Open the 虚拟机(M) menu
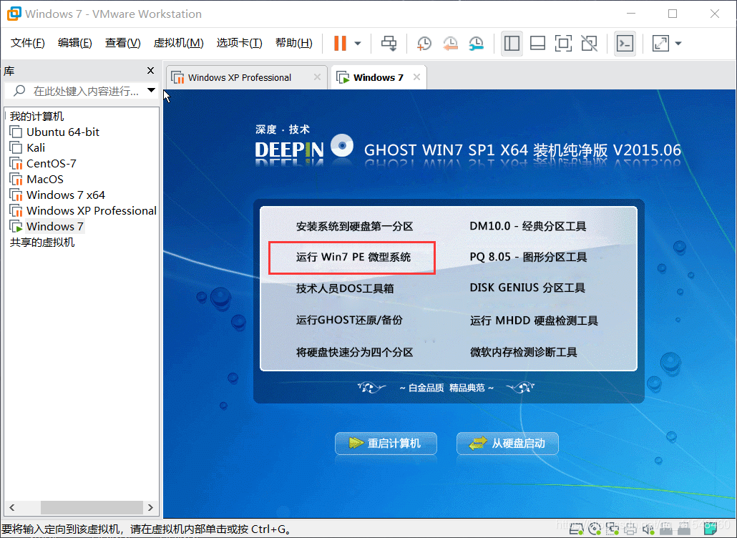737x538 pixels. [x=178, y=43]
